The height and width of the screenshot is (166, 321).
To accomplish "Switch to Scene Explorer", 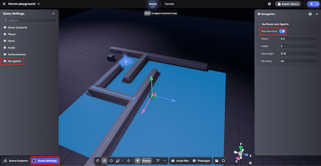I will click(x=16, y=161).
